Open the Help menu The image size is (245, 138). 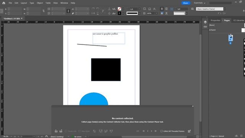point(73,3)
